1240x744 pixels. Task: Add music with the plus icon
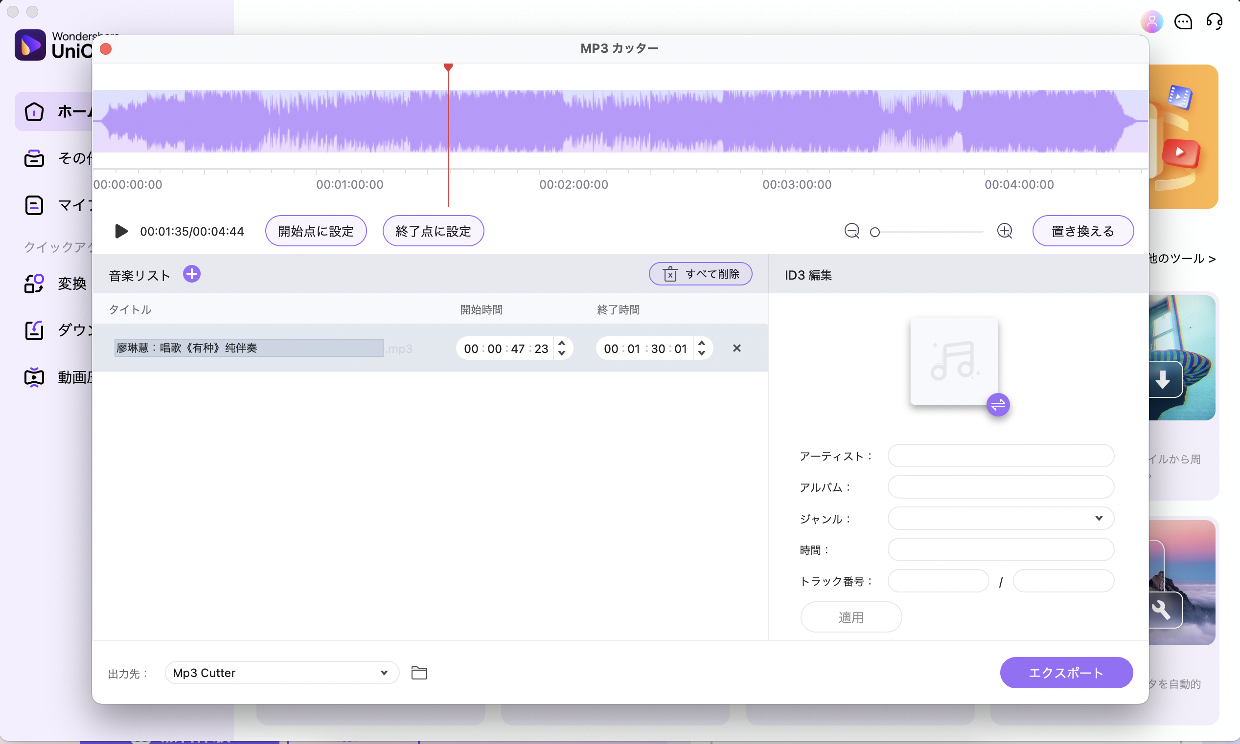[192, 274]
